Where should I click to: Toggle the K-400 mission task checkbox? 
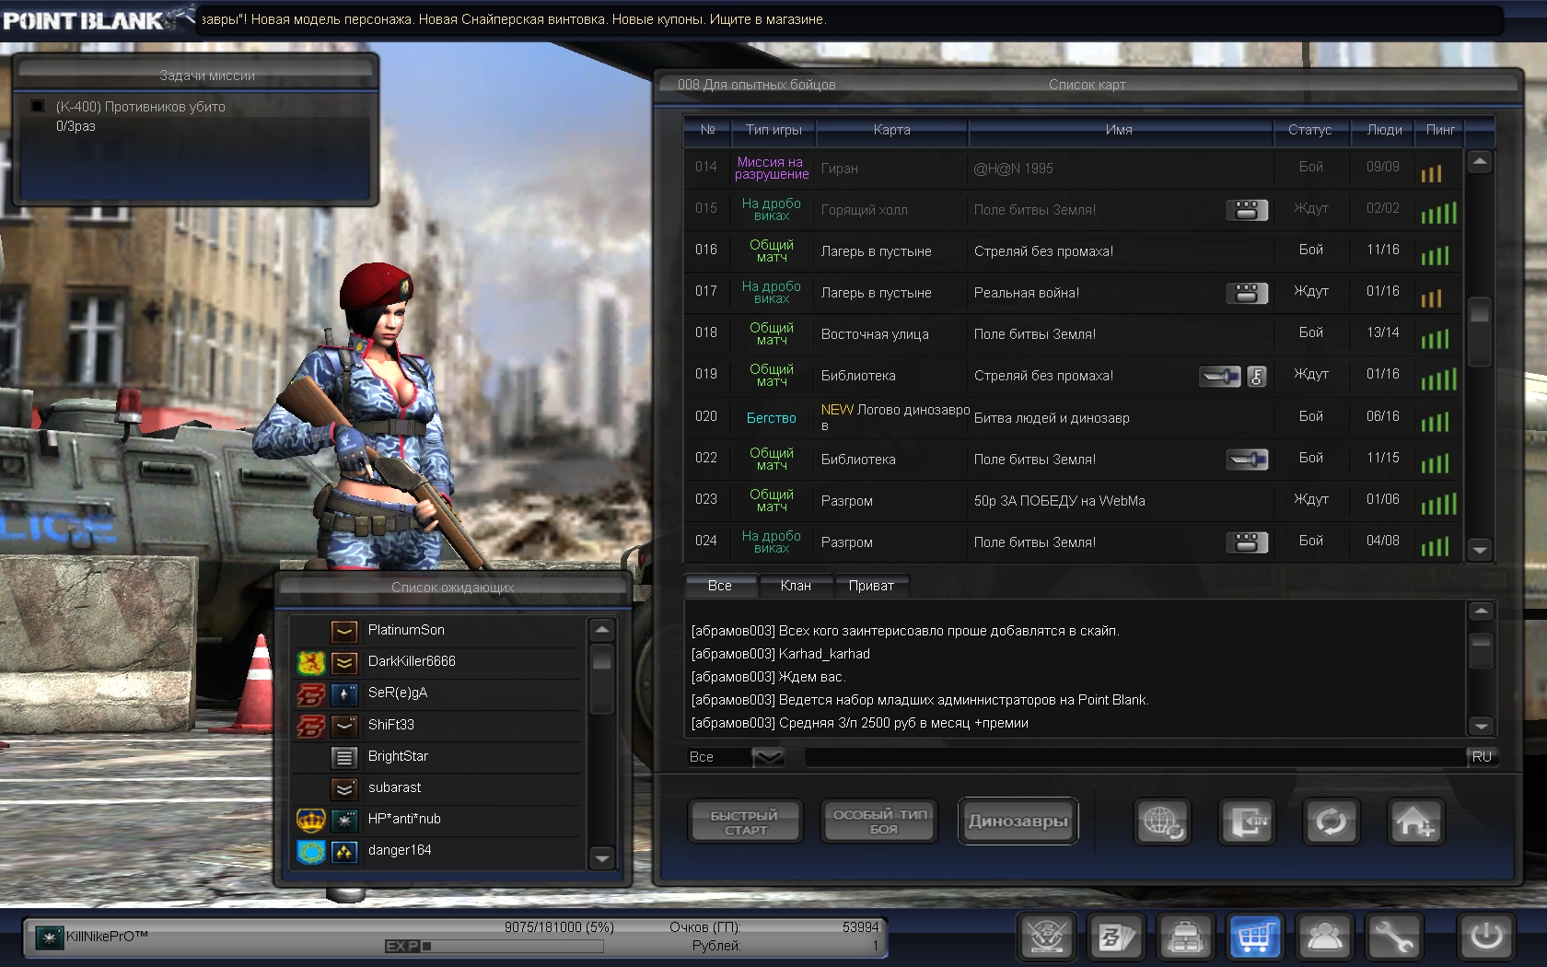point(38,107)
